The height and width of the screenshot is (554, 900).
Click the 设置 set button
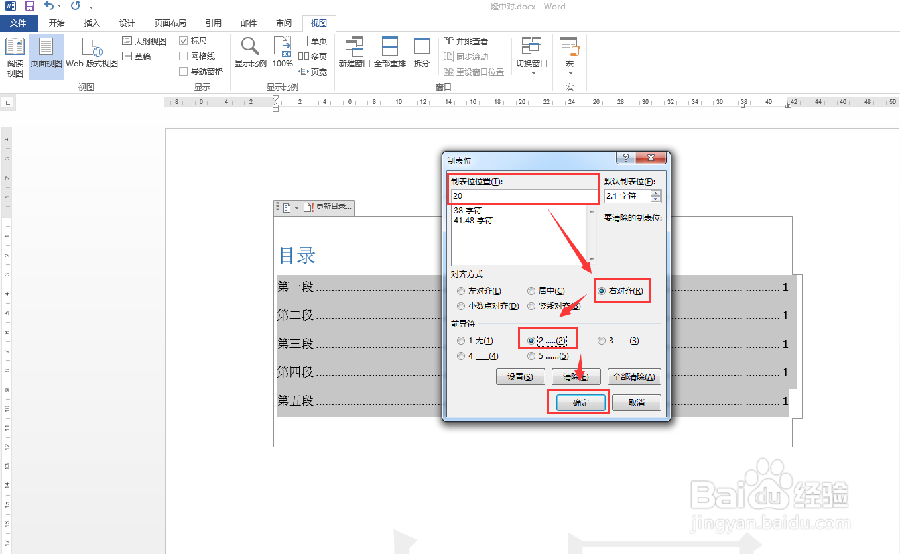coord(521,377)
